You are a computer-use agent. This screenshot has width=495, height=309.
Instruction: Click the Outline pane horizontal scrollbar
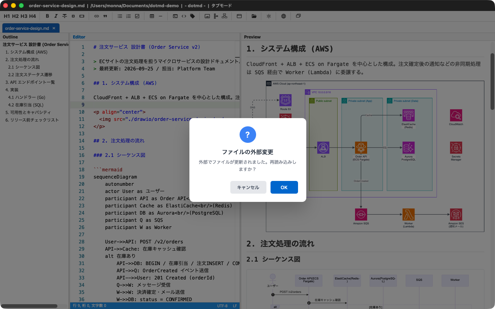point(29,306)
